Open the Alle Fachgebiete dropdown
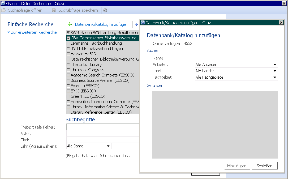Screen dimensions: 288x179 [236, 77]
